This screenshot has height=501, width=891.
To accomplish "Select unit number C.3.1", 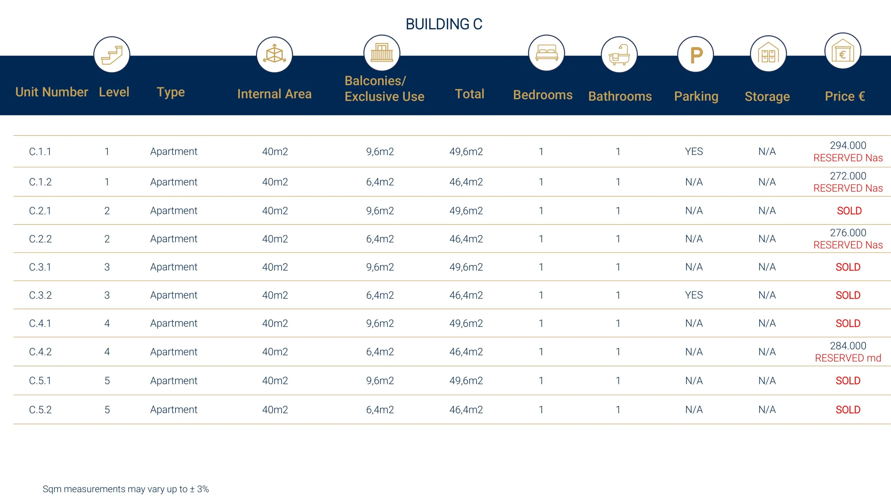I will click(x=40, y=267).
